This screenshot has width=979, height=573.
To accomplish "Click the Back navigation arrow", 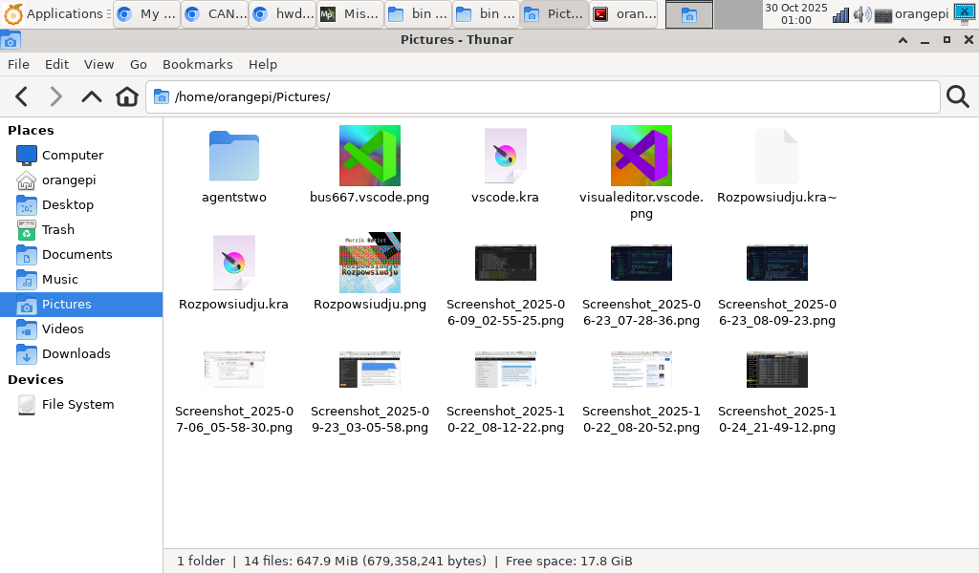I will 22,96.
